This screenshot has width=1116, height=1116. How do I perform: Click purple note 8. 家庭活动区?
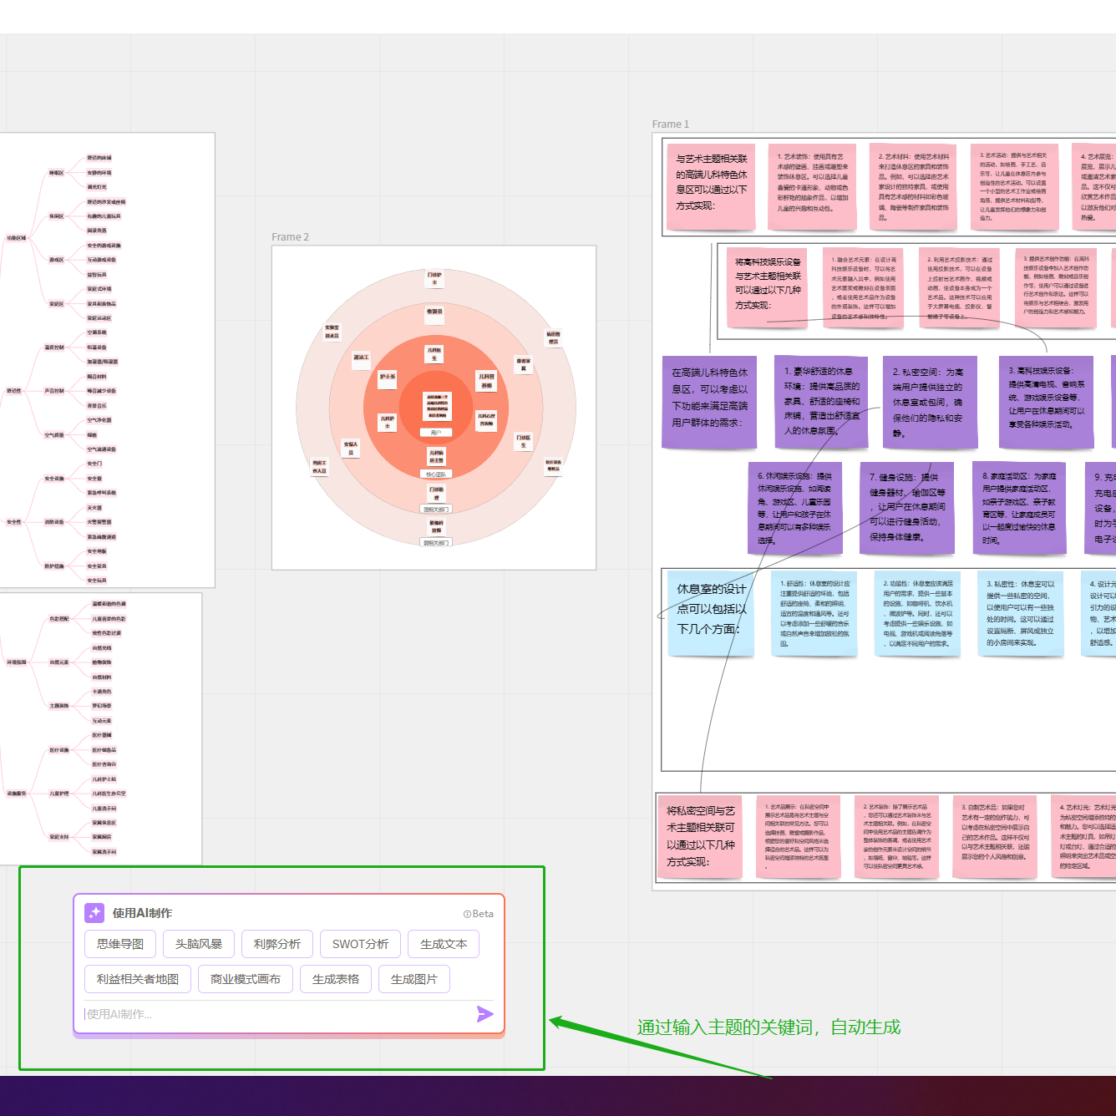point(1019,508)
